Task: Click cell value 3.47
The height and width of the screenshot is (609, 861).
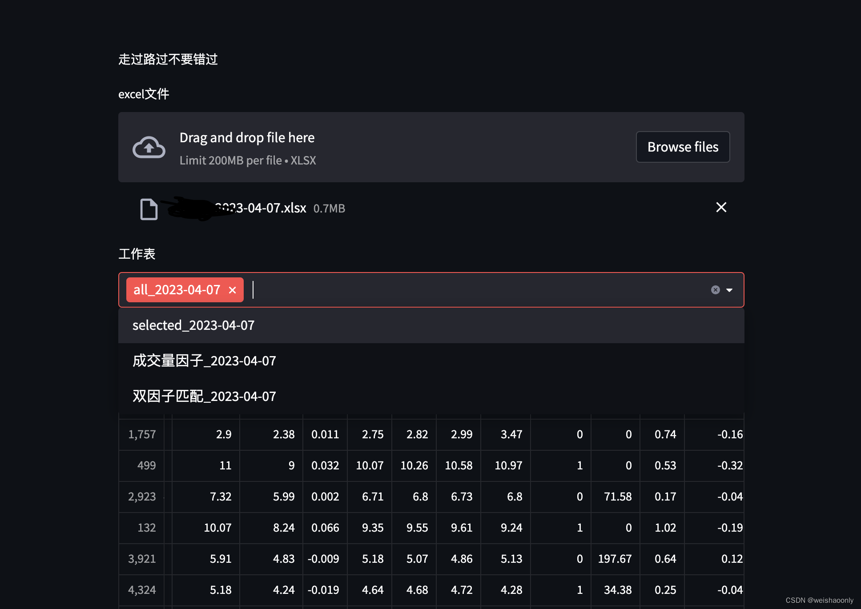Action: click(x=506, y=434)
